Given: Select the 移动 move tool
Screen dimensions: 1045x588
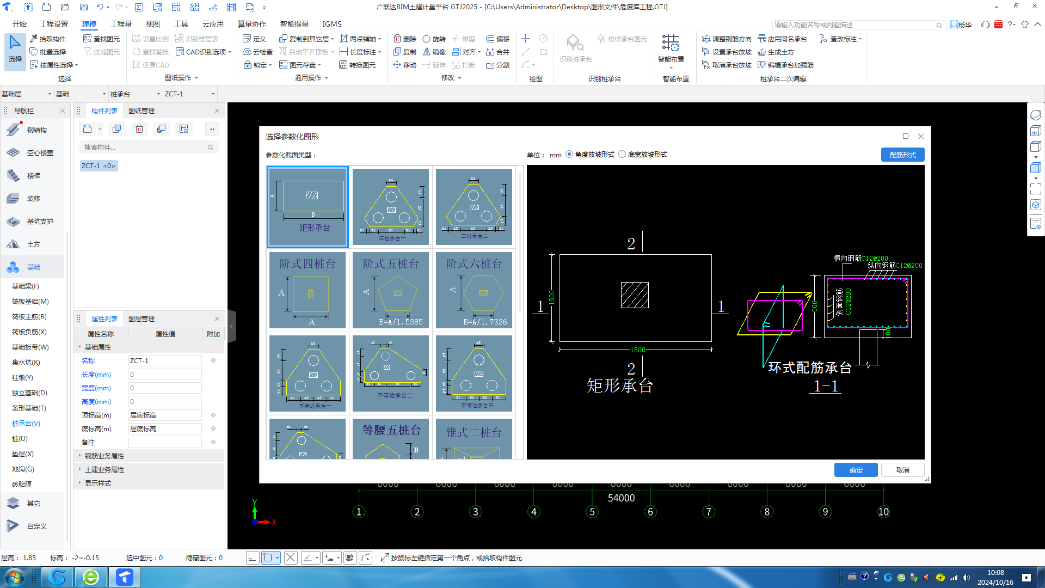Looking at the screenshot, I should pos(405,65).
